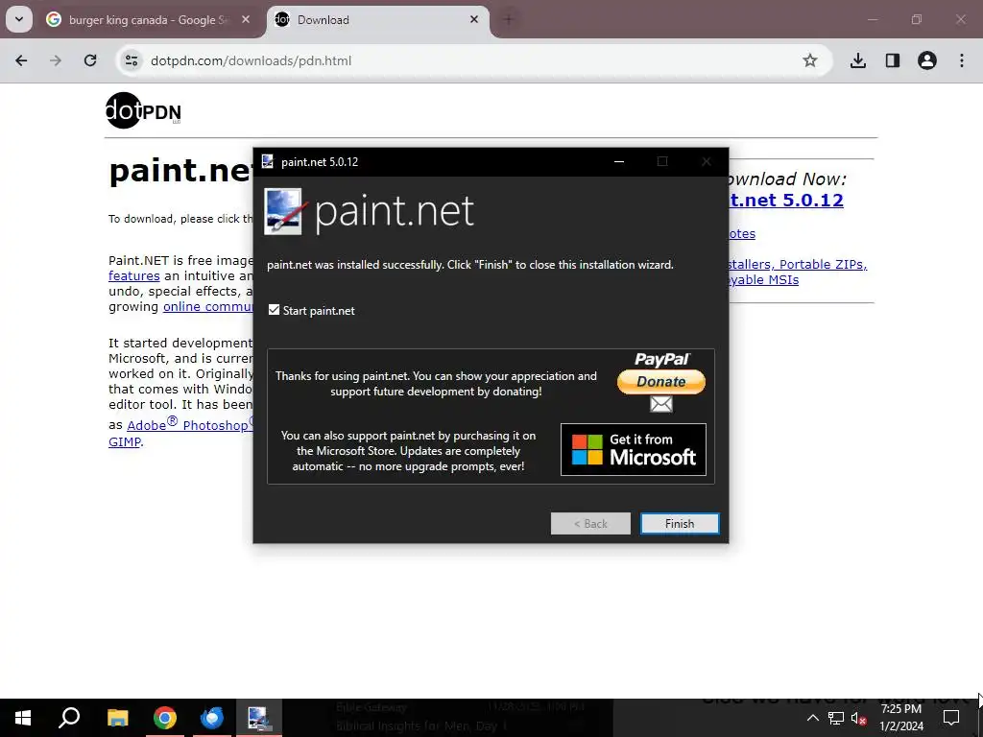Open network icon in system tray
This screenshot has width=983, height=737.
[836, 718]
